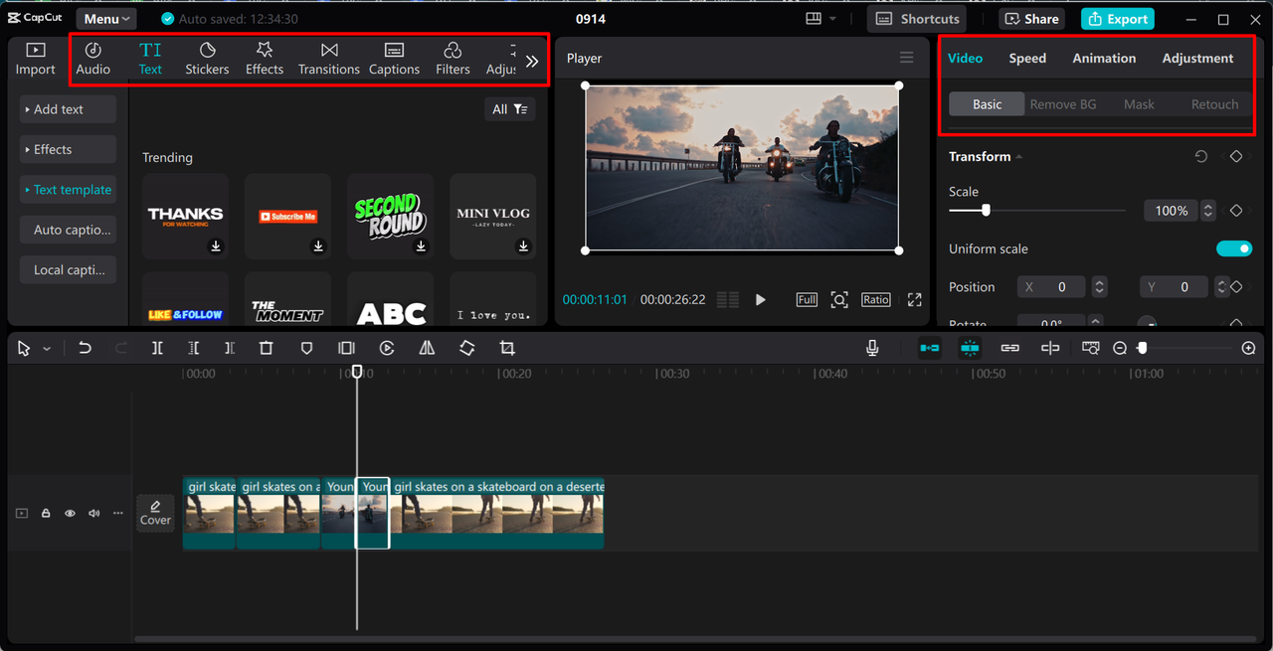Viewport: 1273px width, 651px height.
Task: Toggle the preview axis
Action: [1050, 348]
